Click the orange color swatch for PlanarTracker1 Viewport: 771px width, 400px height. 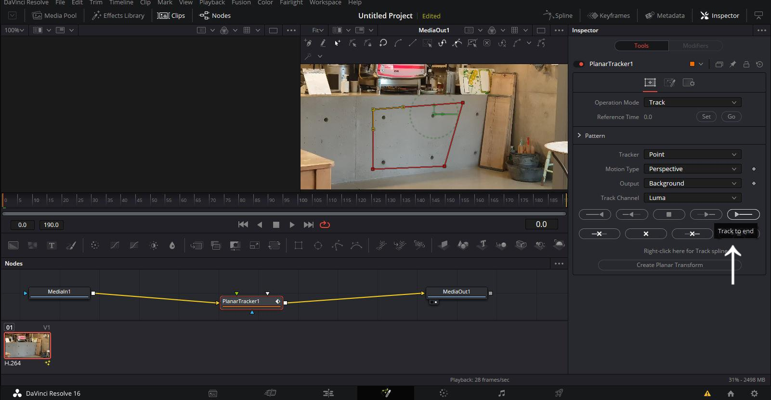click(x=692, y=64)
